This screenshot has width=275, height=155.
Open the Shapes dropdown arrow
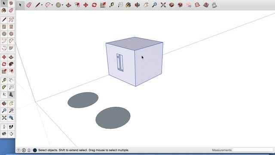pos(63,5)
